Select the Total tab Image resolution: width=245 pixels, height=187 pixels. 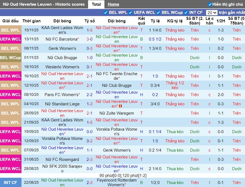tap(96, 4)
